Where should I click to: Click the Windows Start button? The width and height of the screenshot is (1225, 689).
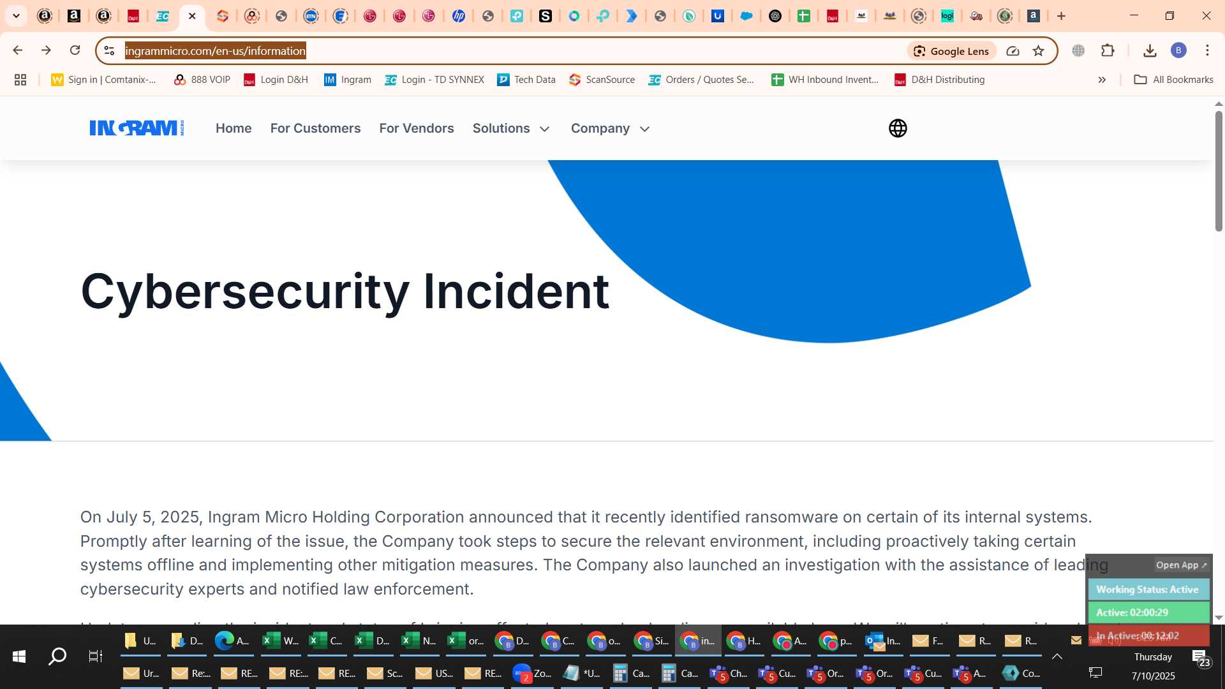(x=19, y=656)
